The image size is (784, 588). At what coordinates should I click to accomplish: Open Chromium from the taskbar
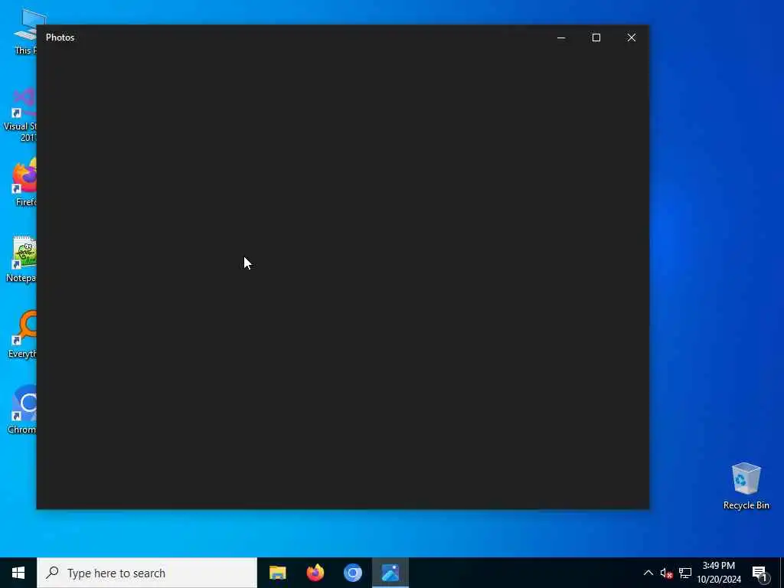(x=352, y=573)
